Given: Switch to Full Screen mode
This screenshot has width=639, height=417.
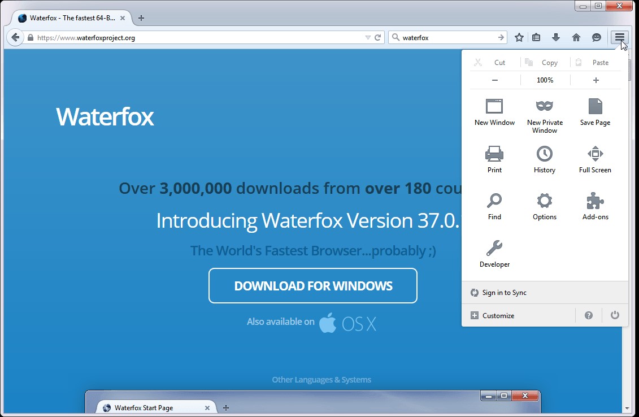Looking at the screenshot, I should [x=594, y=159].
